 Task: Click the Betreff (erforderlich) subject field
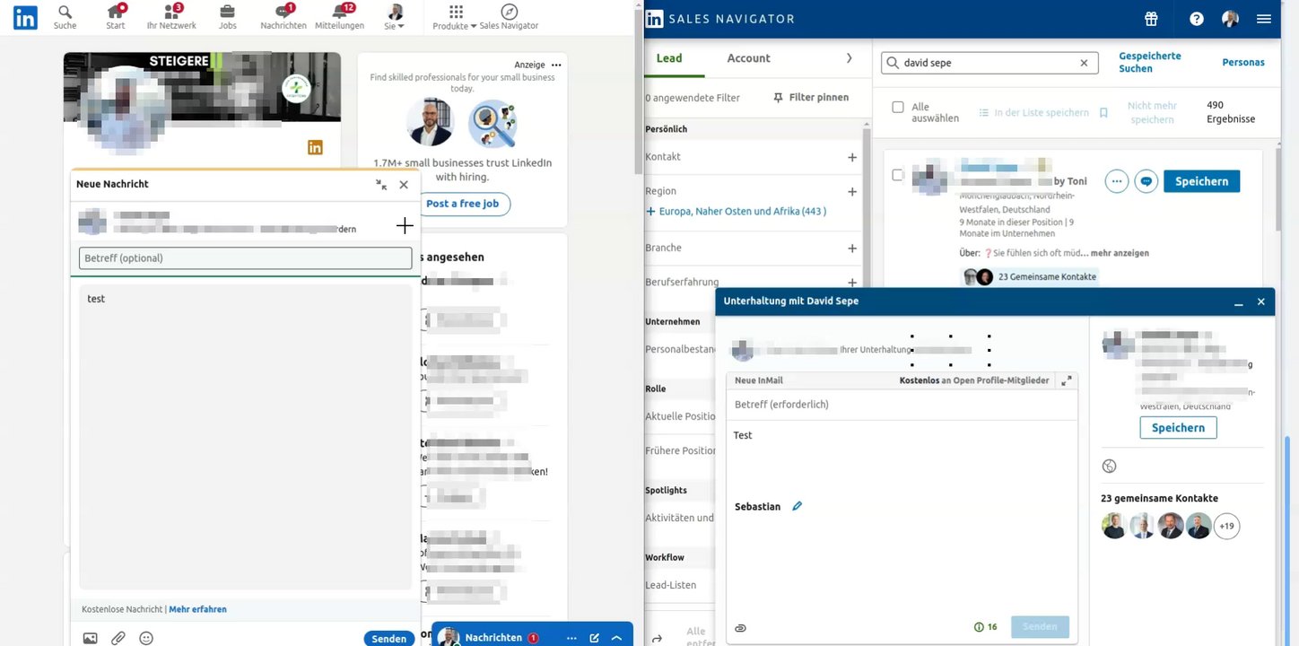coord(902,405)
